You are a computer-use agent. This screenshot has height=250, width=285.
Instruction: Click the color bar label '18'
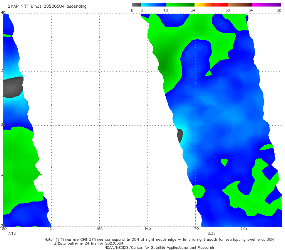[x=166, y=10]
